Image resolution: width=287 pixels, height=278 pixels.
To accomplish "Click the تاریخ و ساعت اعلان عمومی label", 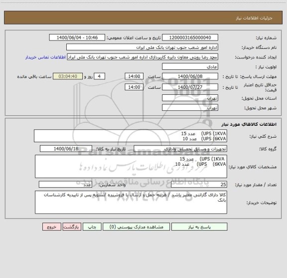I will tap(134, 38).
